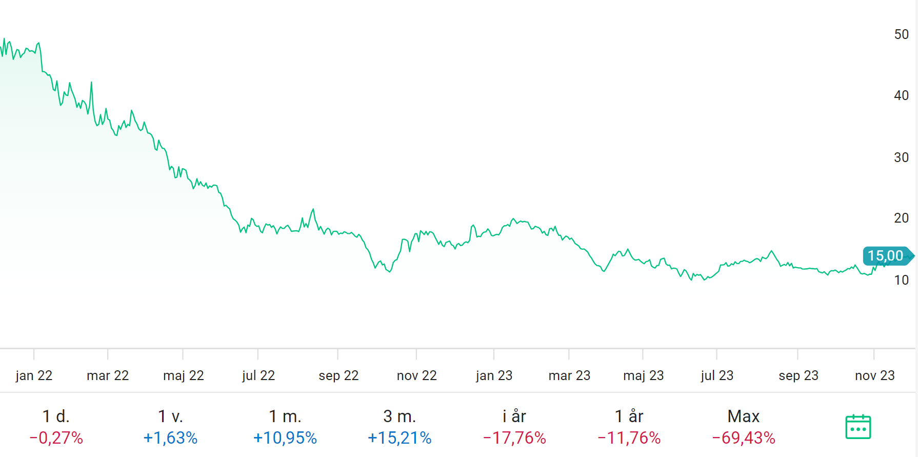Click the 15,00 current price label
The image size is (918, 457).
tap(886, 255)
